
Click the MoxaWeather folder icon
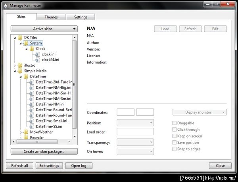point(26,132)
